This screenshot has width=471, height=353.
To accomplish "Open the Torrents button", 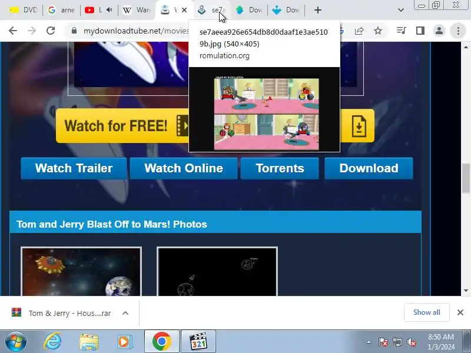I will (280, 168).
